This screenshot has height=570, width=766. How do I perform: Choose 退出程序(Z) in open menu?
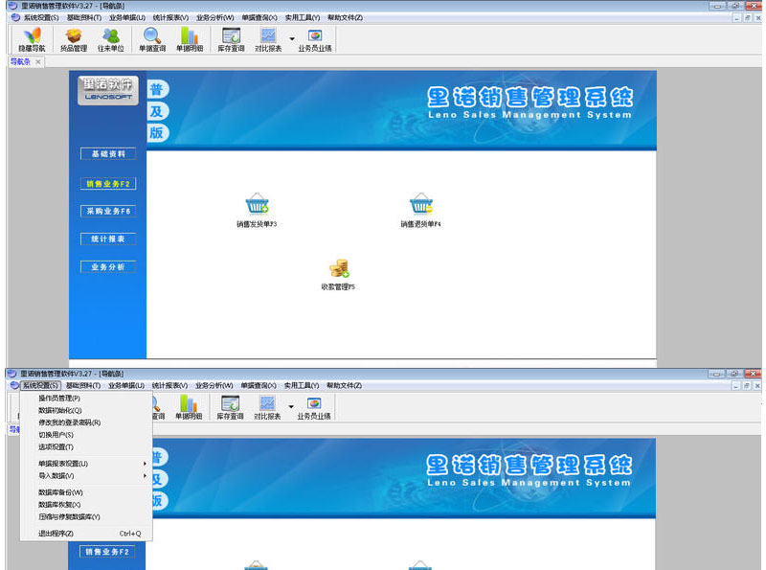coord(86,534)
